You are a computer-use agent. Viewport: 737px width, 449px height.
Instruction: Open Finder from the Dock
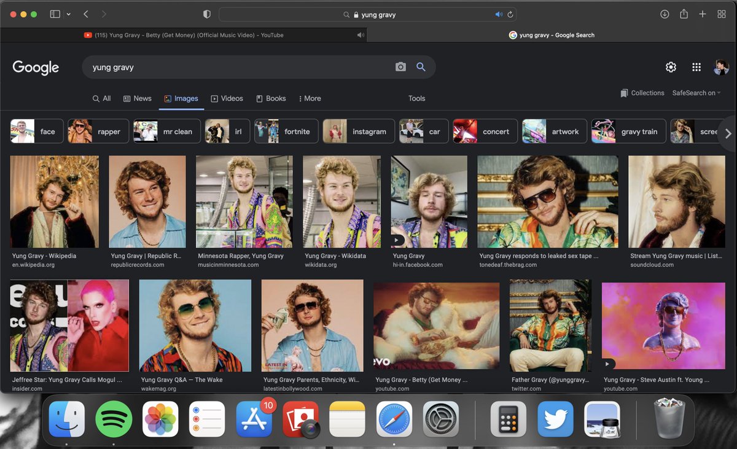coord(67,419)
